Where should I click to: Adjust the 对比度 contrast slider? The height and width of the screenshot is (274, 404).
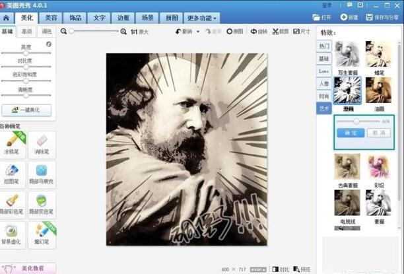[x=26, y=67]
